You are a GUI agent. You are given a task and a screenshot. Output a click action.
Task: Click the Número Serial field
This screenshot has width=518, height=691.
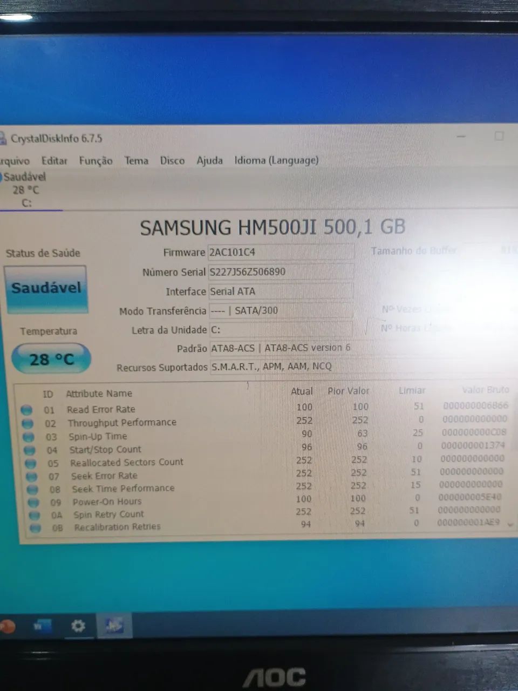tap(281, 272)
